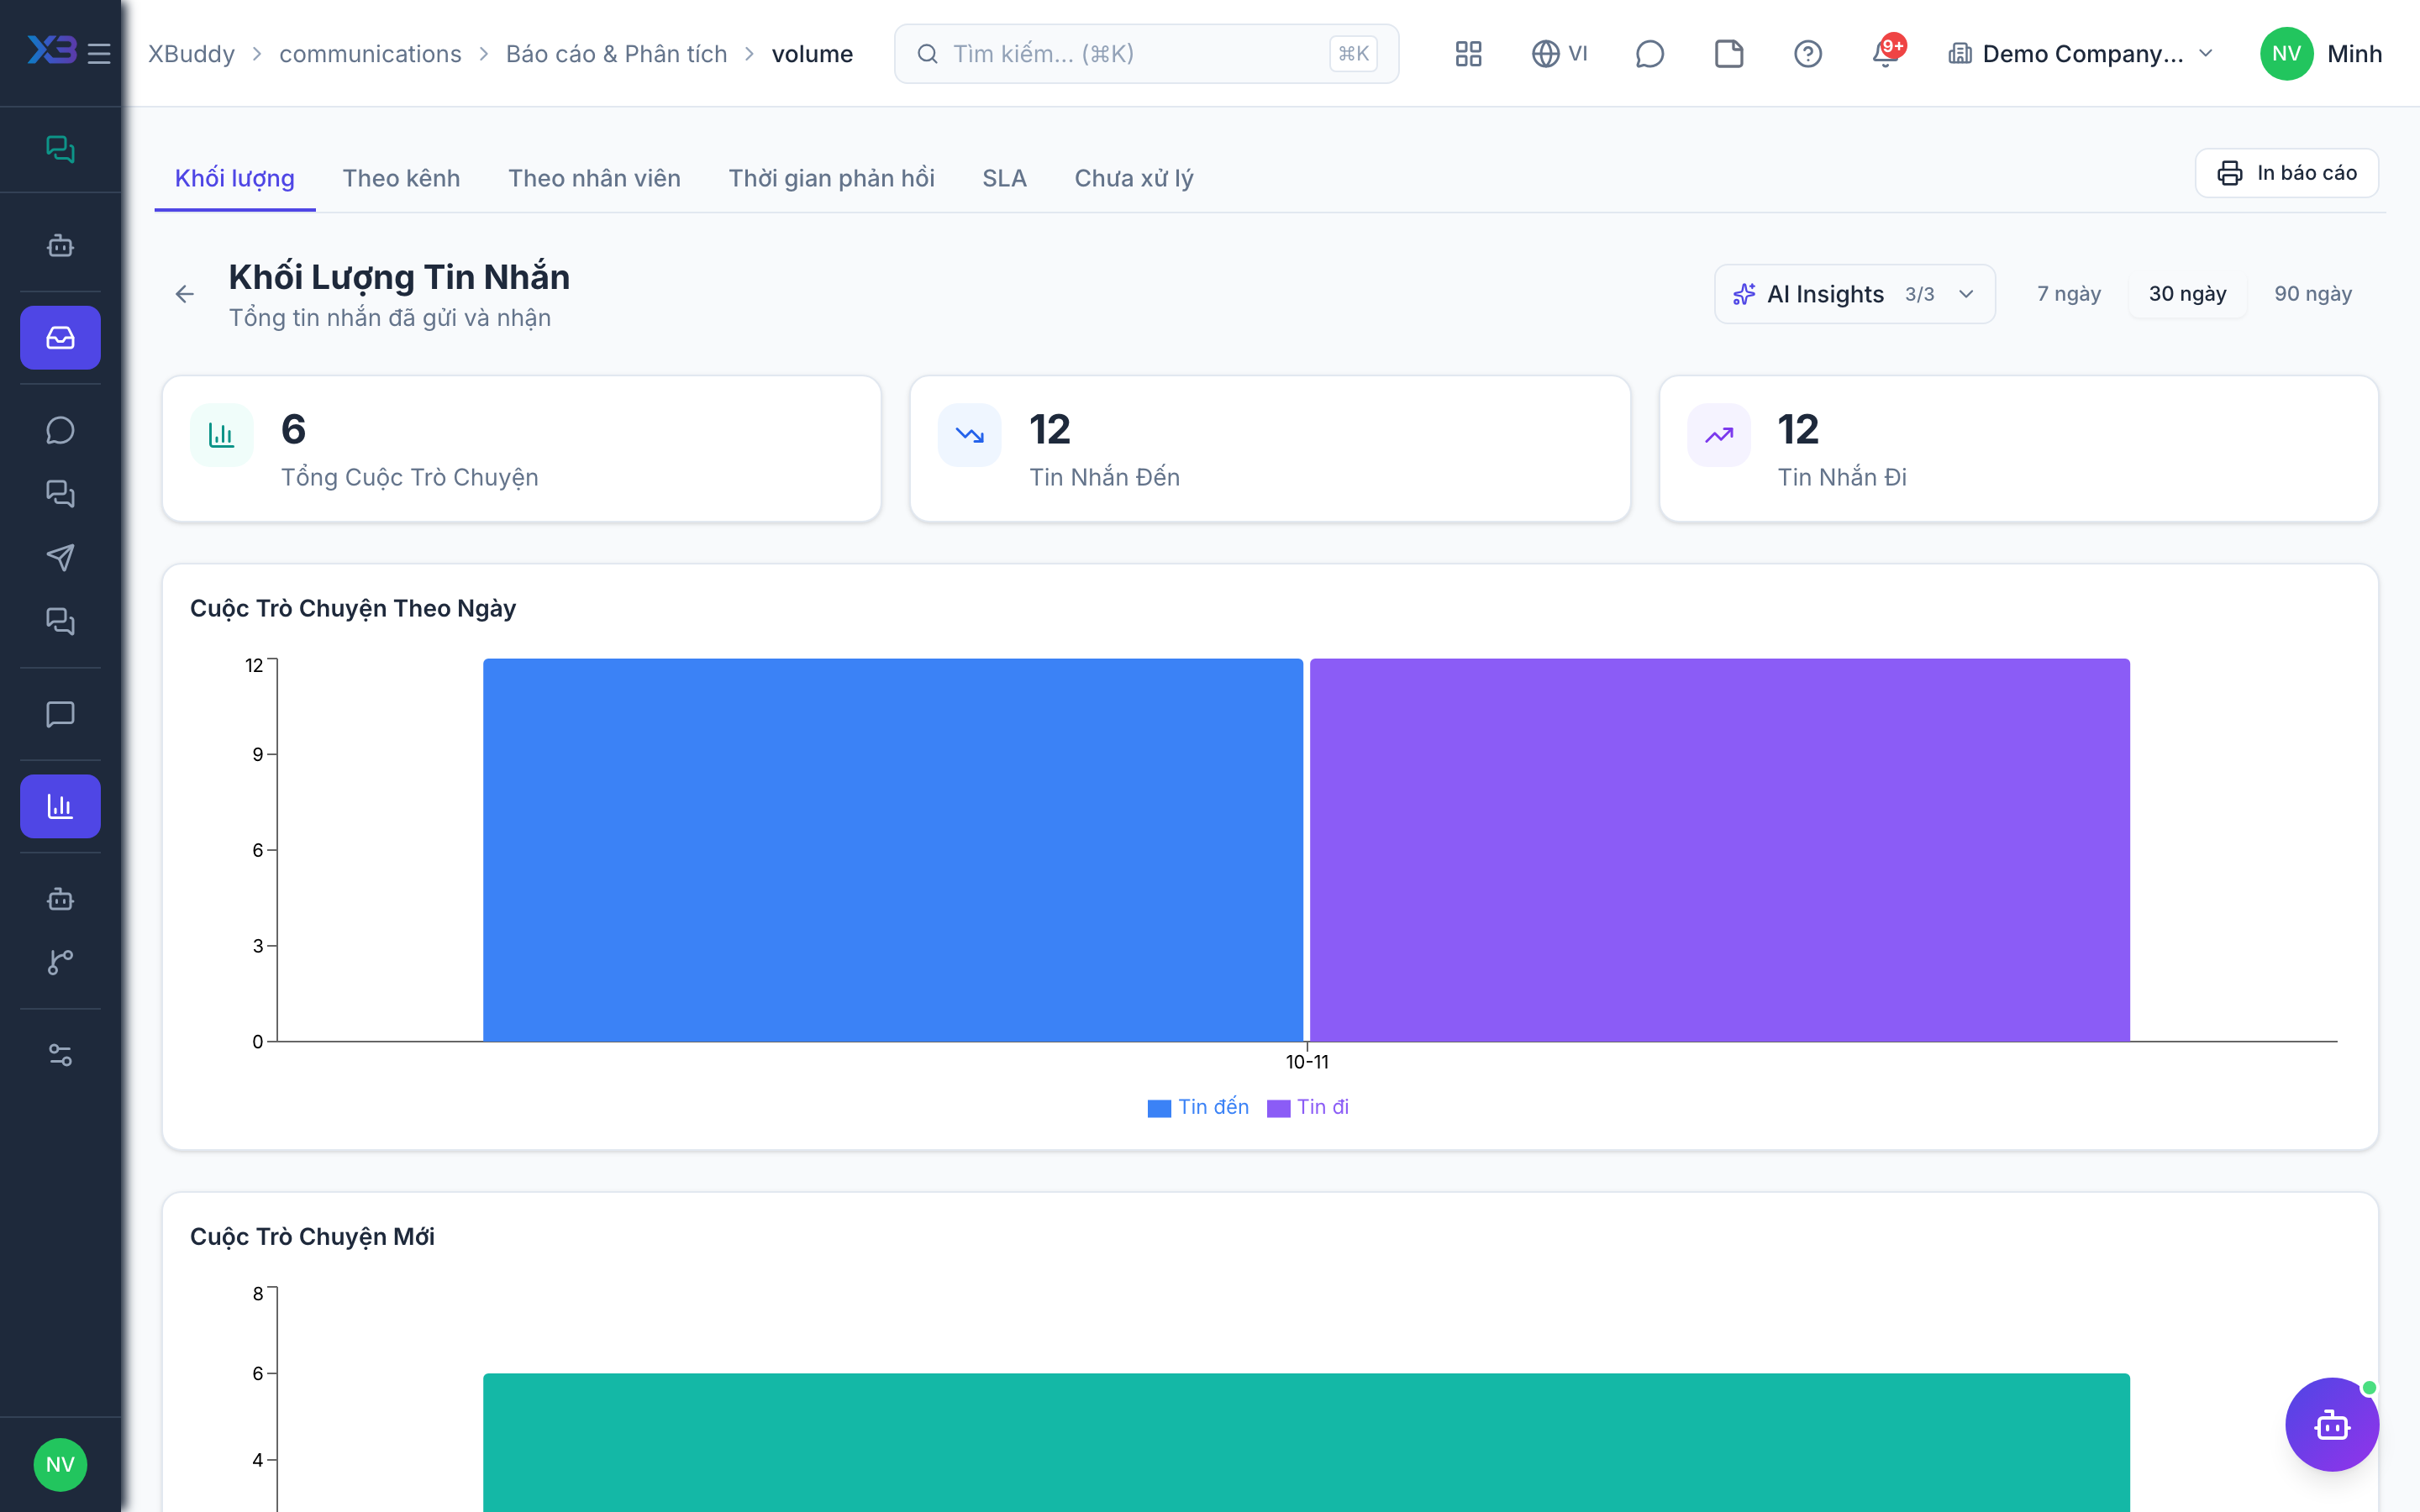Toggle the Tin đi legend series
Screen dimensions: 2420x1512
[1308, 1107]
